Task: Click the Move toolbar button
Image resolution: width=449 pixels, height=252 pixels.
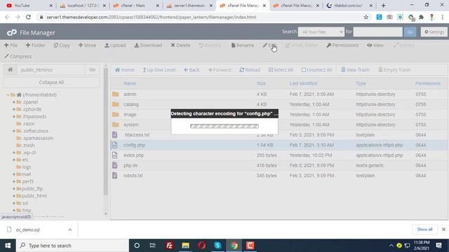Action: [x=87, y=45]
